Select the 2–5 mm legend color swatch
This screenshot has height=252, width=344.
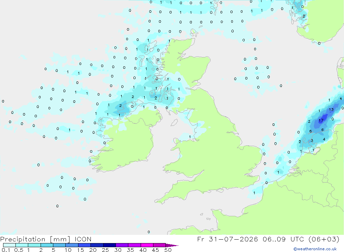(47, 245)
